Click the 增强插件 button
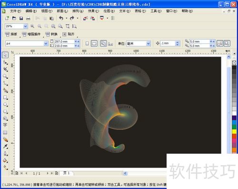Image resolution: width=238 pixels, height=189 pixels. pyautogui.click(x=31, y=34)
